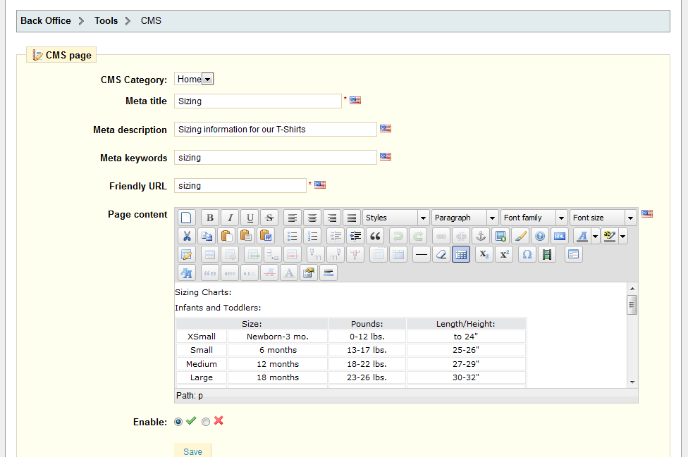This screenshot has height=457, width=688.
Task: Insert a horizontal rule line
Action: click(421, 254)
